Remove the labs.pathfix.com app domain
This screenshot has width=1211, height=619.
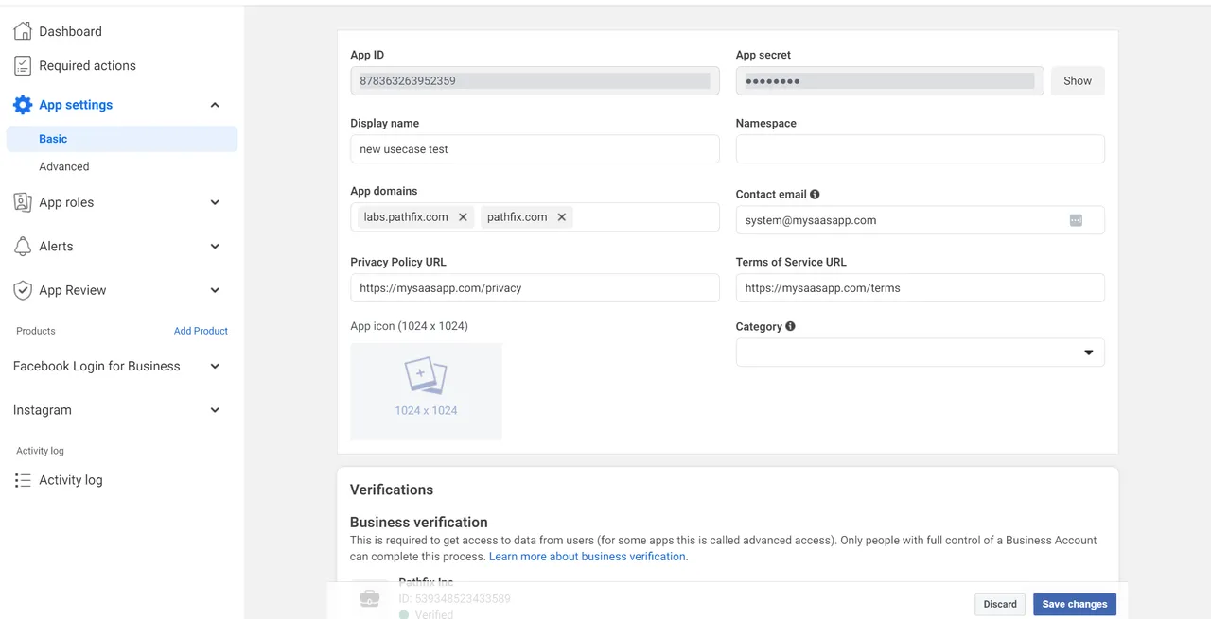coord(463,216)
